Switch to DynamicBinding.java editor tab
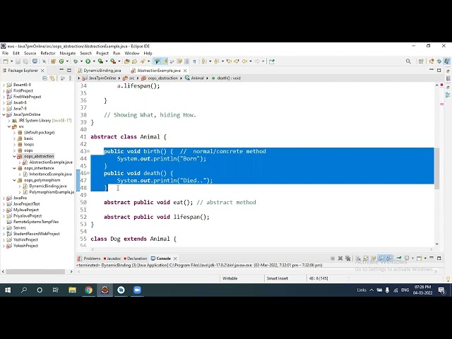The height and width of the screenshot is (339, 452). point(100,71)
